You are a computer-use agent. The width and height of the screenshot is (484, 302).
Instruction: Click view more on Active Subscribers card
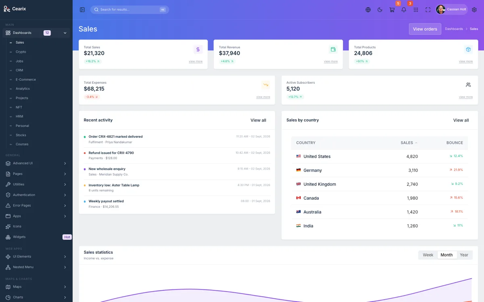coord(466,97)
